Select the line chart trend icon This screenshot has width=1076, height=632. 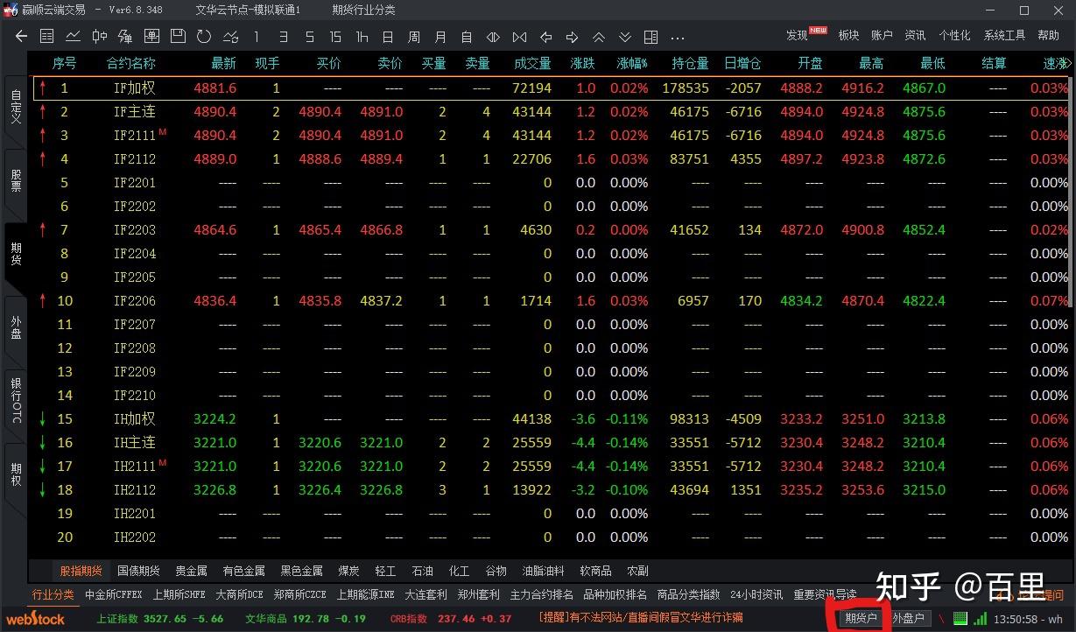(x=73, y=37)
